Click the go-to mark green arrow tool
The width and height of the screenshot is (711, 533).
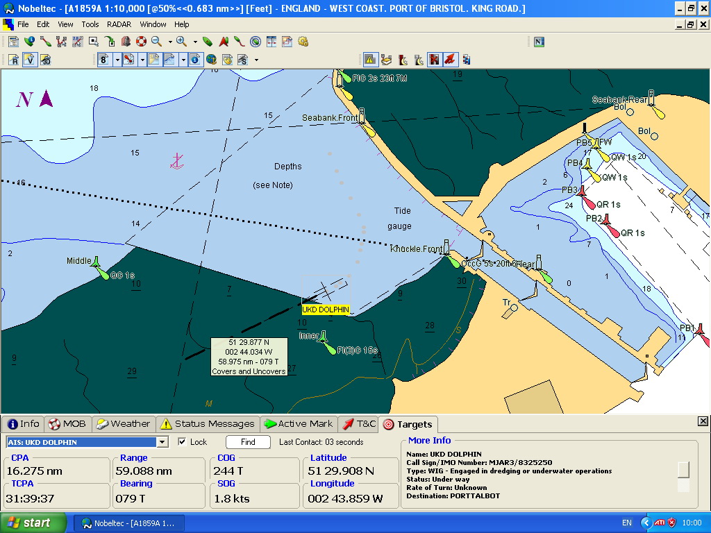click(110, 42)
